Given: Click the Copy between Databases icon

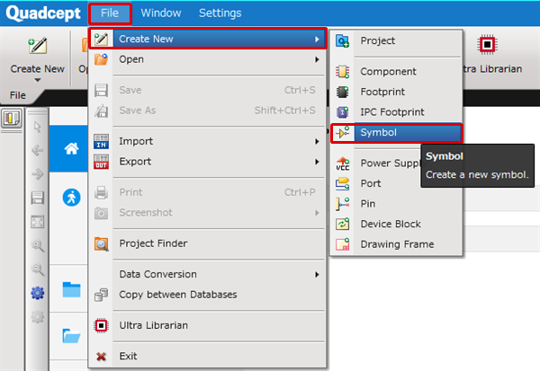Looking at the screenshot, I should click(x=101, y=295).
